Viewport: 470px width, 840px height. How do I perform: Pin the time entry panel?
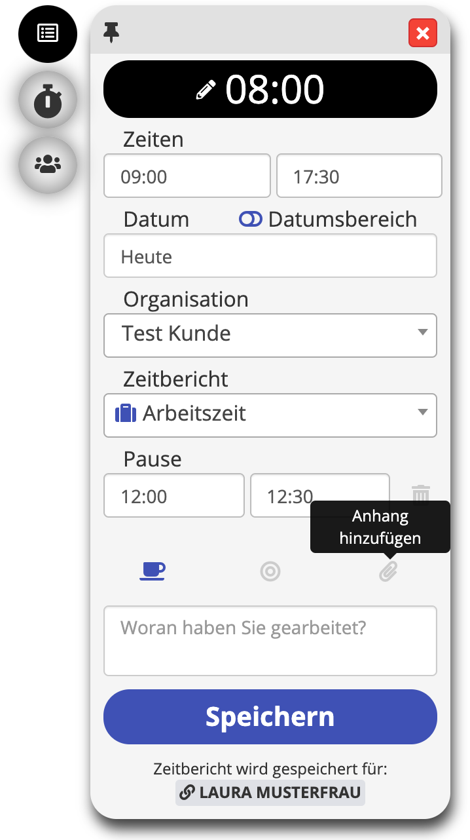pos(112,31)
